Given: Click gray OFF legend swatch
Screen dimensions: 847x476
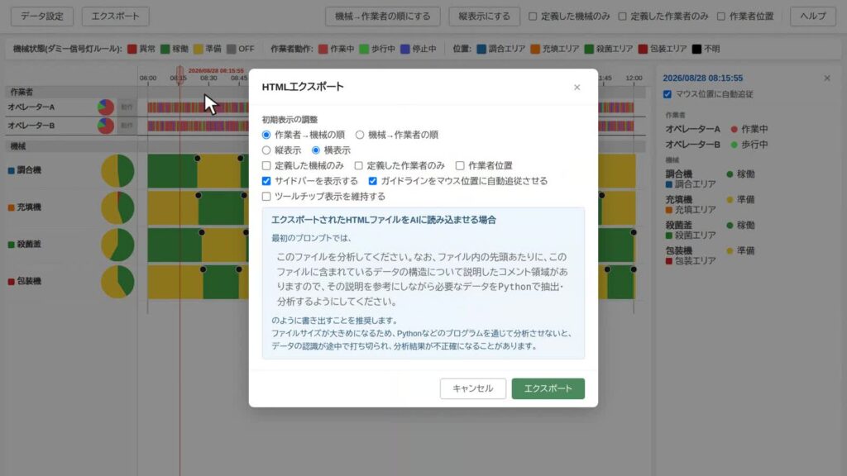Looking at the screenshot, I should point(232,49).
